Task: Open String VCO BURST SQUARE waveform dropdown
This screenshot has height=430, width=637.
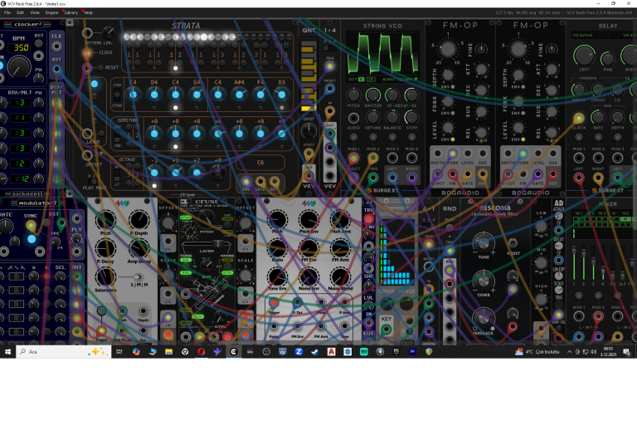Action: coord(400,79)
